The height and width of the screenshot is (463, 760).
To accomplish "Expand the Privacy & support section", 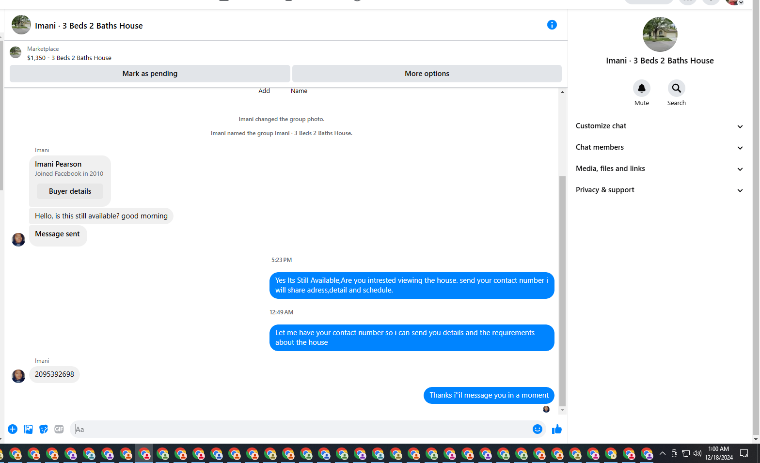I will point(659,190).
